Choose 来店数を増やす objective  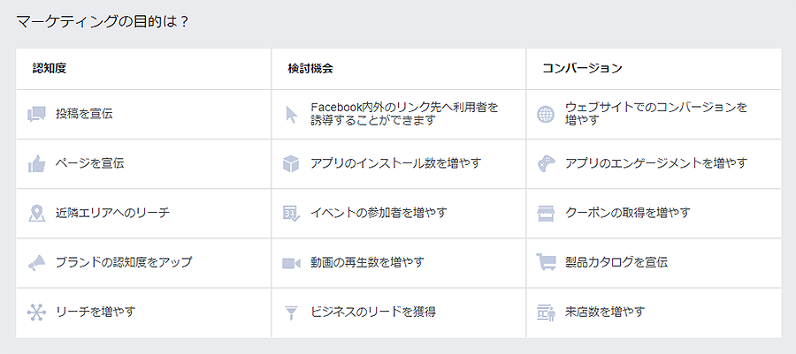pos(654,313)
